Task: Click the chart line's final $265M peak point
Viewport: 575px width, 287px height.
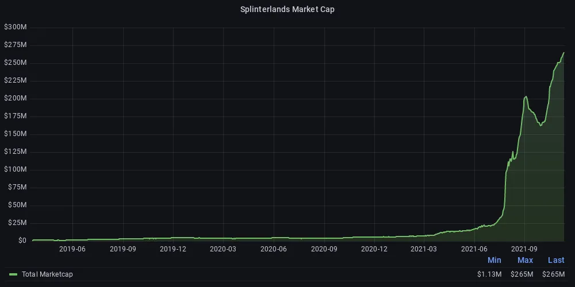Action: [x=563, y=53]
